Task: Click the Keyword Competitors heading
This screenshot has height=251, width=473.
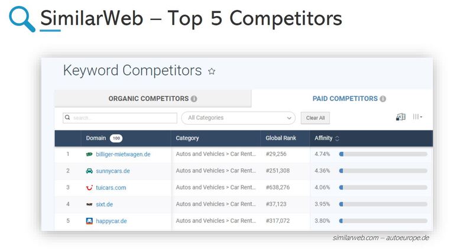Action: [132, 71]
